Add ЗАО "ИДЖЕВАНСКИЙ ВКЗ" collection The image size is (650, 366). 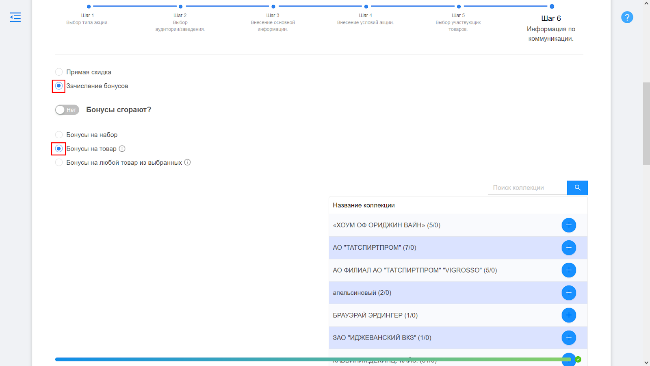pyautogui.click(x=569, y=338)
